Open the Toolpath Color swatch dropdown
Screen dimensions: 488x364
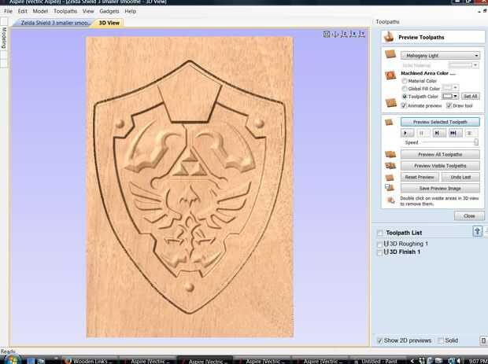click(x=449, y=96)
